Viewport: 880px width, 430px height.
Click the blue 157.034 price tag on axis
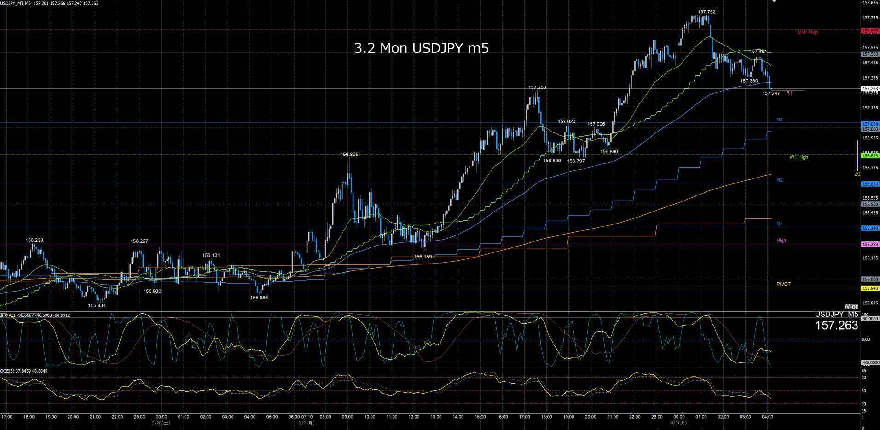point(870,124)
